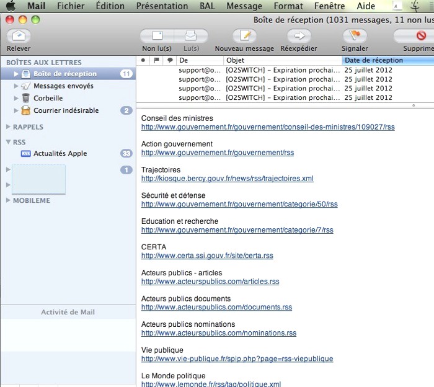The height and width of the screenshot is (387, 434).
Task: Click the Supprimer delete icon
Action: click(x=420, y=36)
